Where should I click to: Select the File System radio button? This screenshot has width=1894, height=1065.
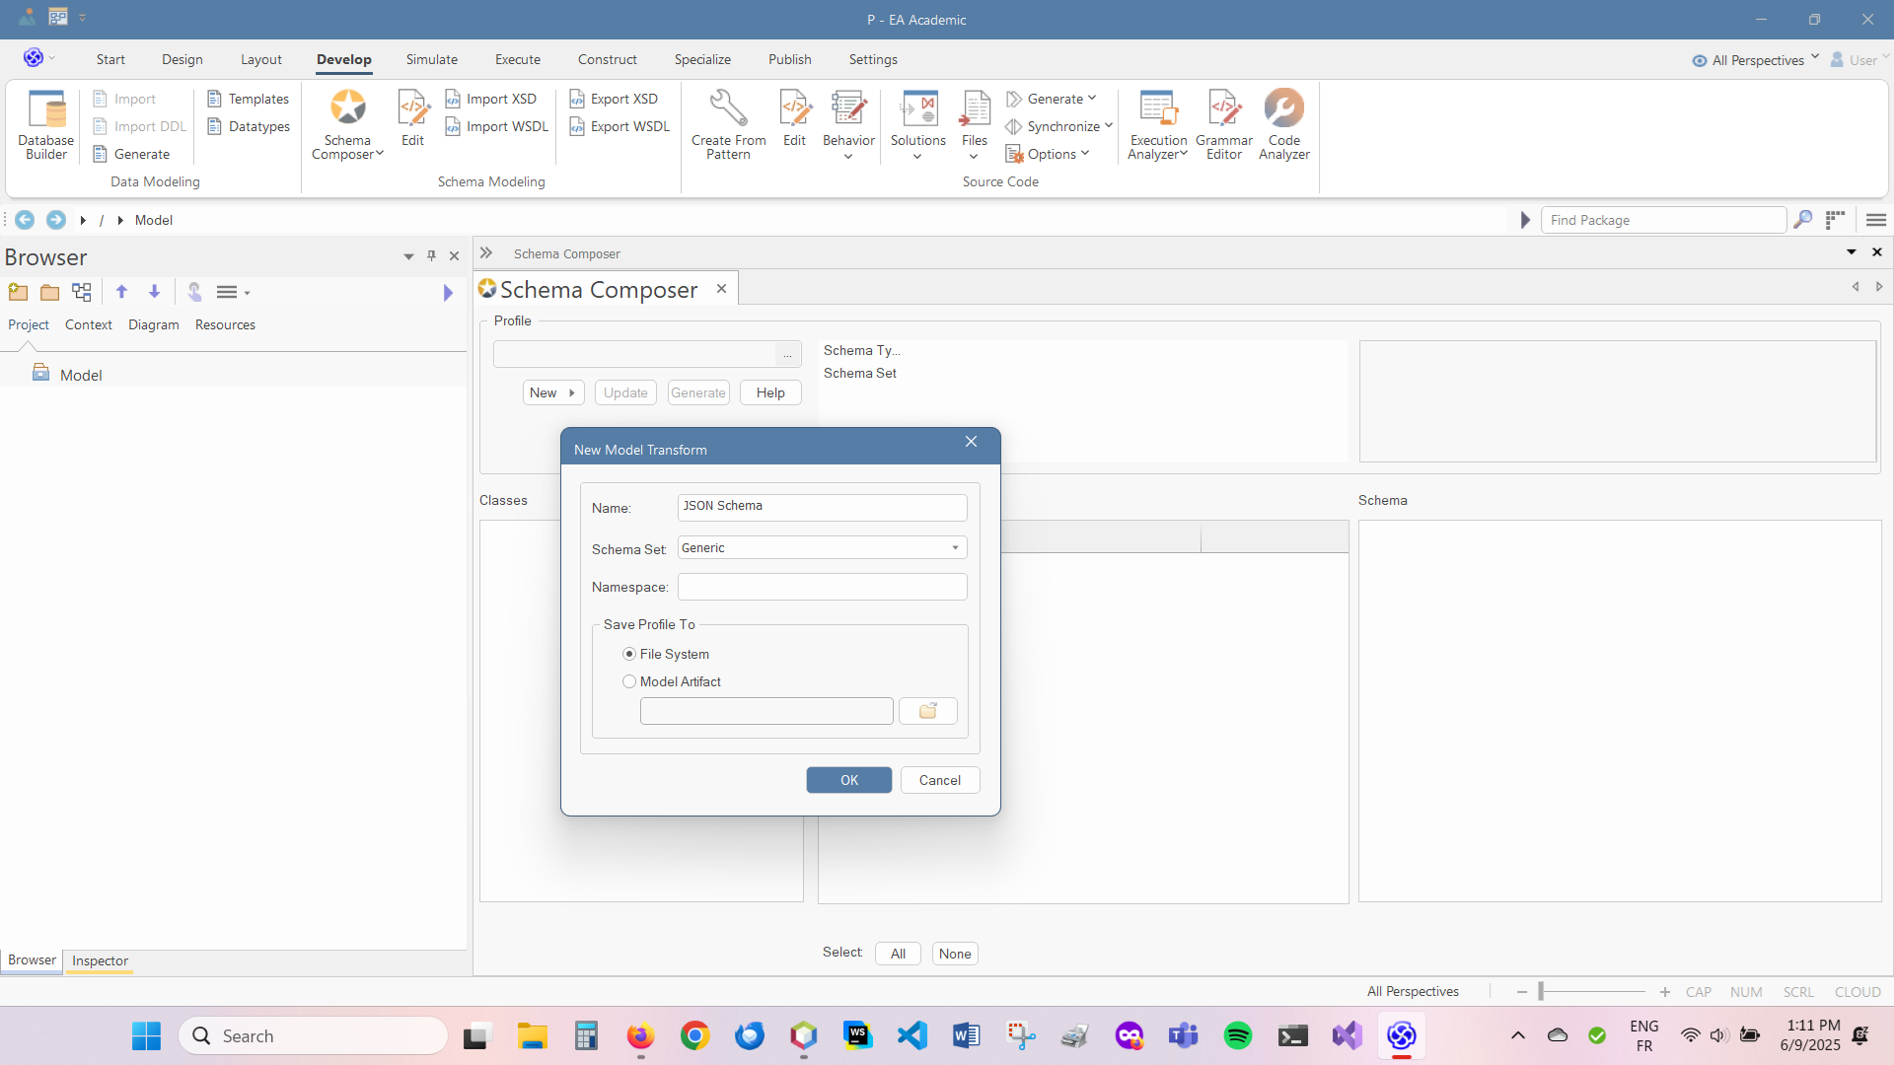click(629, 654)
